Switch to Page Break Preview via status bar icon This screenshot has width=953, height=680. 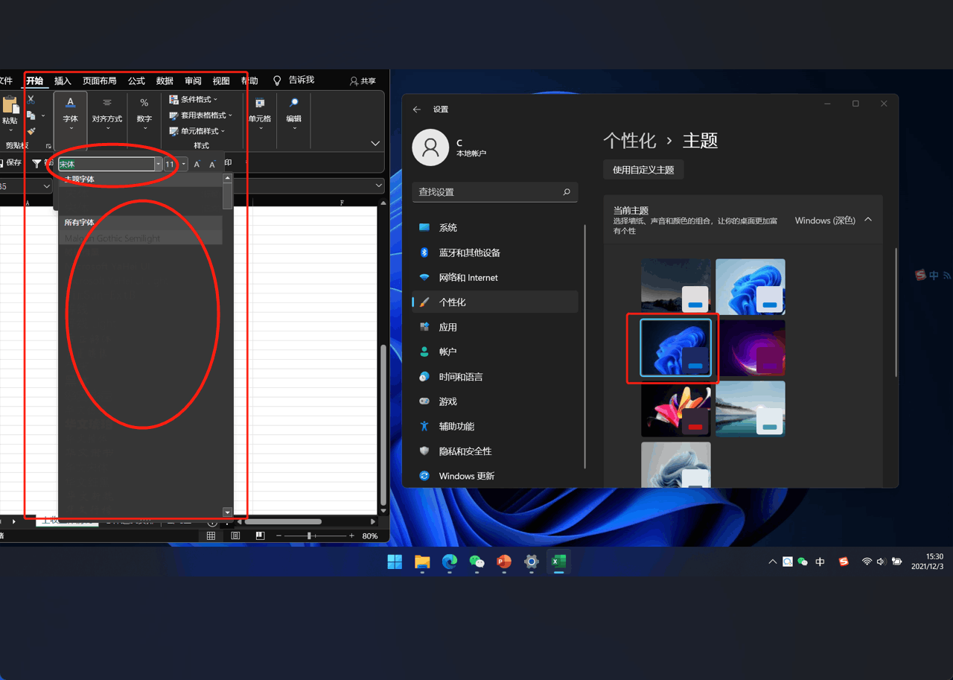pyautogui.click(x=260, y=536)
